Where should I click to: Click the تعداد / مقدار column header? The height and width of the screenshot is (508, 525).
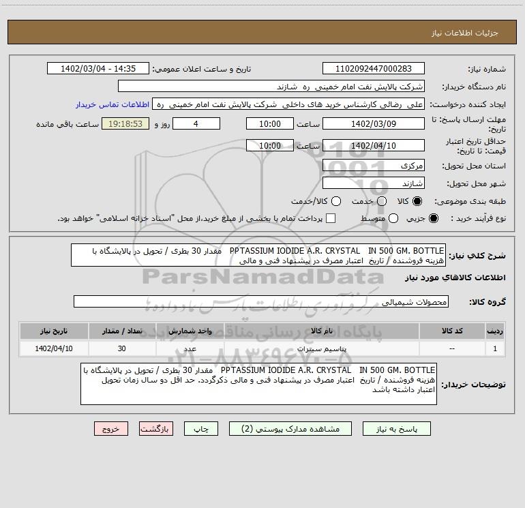click(x=122, y=331)
